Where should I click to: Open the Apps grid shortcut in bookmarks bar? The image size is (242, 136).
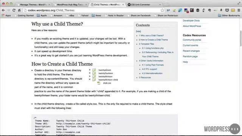6,15
